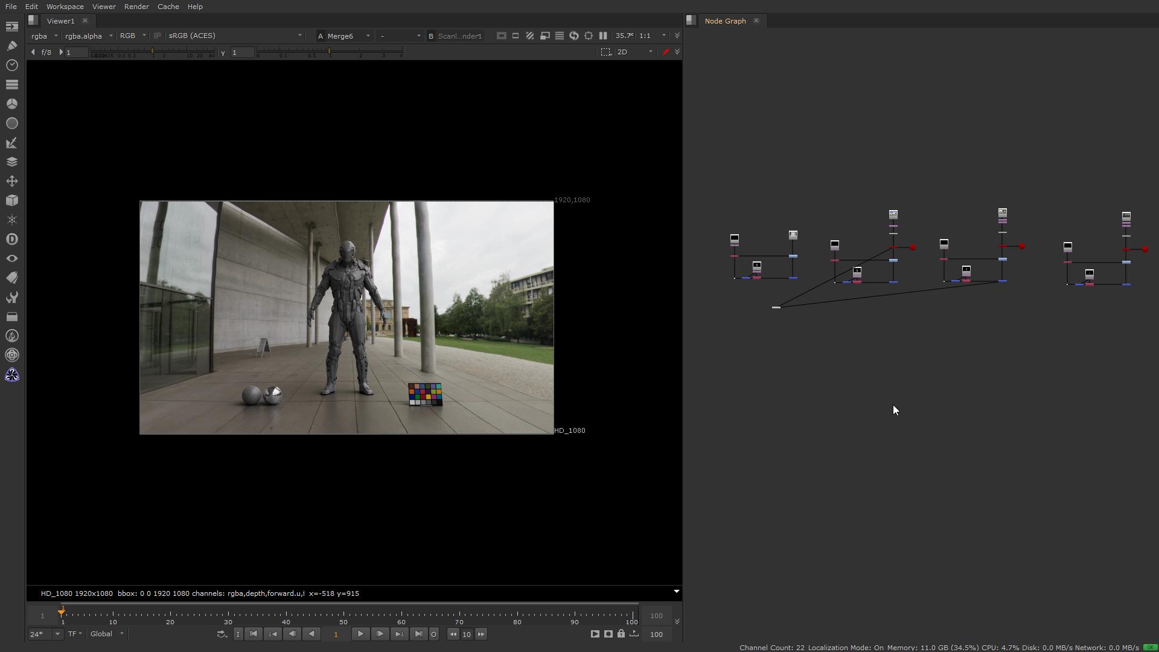Enable the region of interest selection toggle
The width and height of the screenshot is (1159, 652).
tap(607, 52)
